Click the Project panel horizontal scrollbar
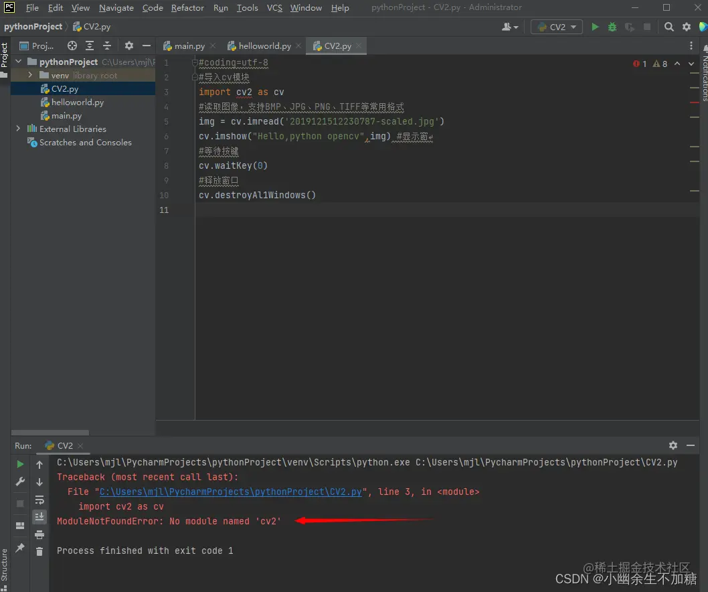Screen dimensions: 708x592 (x=50, y=433)
